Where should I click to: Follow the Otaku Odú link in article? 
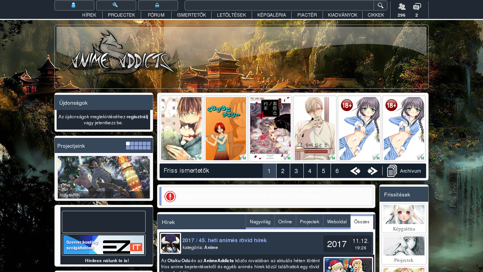[x=179, y=261]
